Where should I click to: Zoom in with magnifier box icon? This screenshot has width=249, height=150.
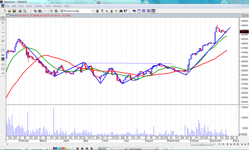56,11
